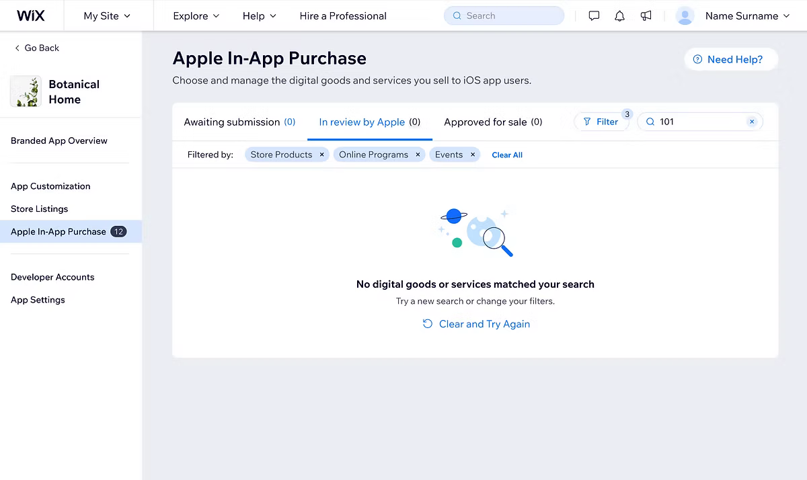This screenshot has width=807, height=480.
Task: Click Hire a Professional
Action: point(343,15)
